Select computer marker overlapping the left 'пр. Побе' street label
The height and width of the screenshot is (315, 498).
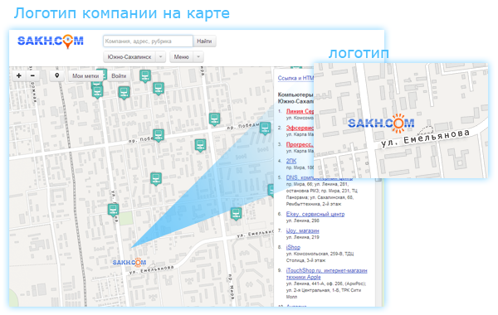click(x=159, y=135)
